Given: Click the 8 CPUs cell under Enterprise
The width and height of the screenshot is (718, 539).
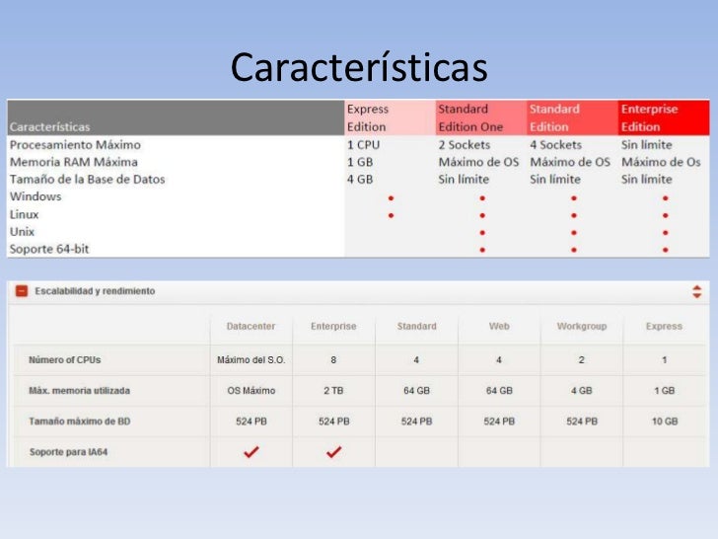Looking at the screenshot, I should click(333, 359).
